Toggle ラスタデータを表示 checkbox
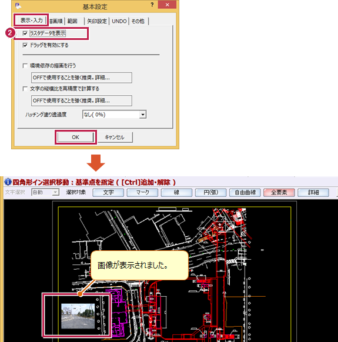 point(25,33)
